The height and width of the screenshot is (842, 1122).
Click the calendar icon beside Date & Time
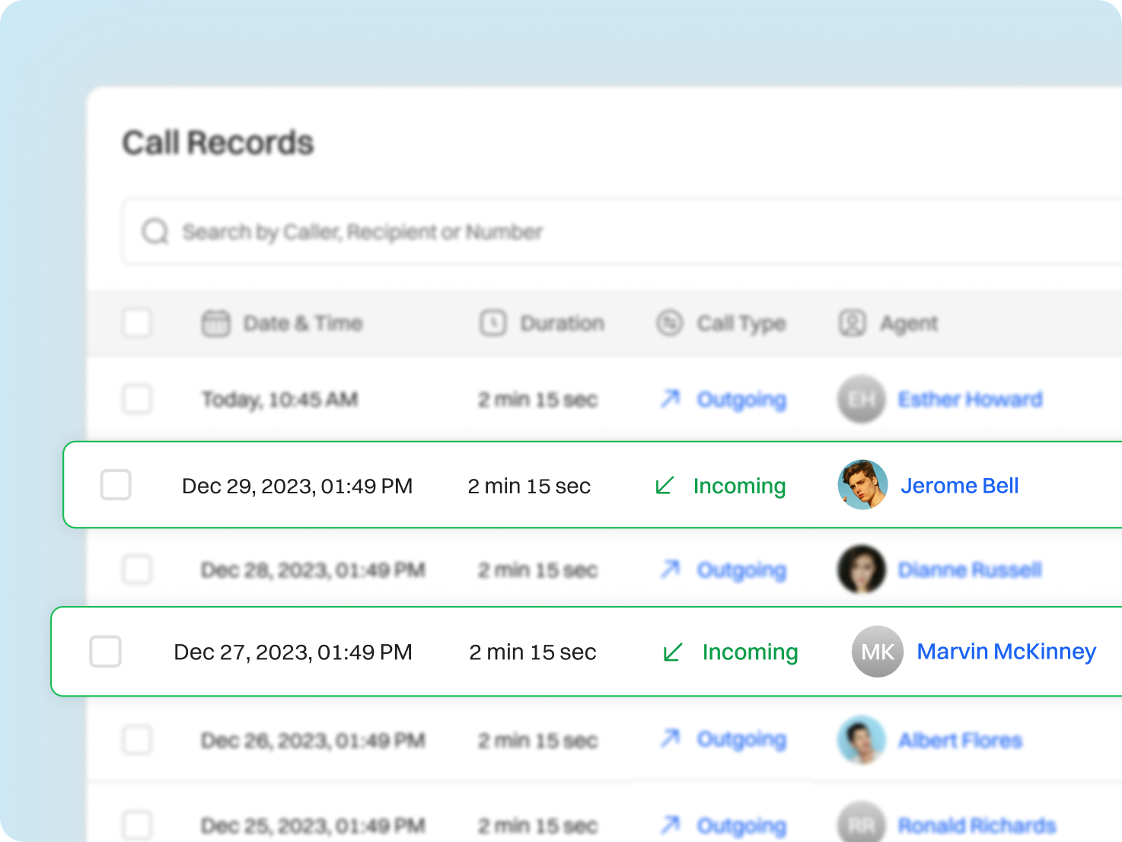(x=215, y=323)
